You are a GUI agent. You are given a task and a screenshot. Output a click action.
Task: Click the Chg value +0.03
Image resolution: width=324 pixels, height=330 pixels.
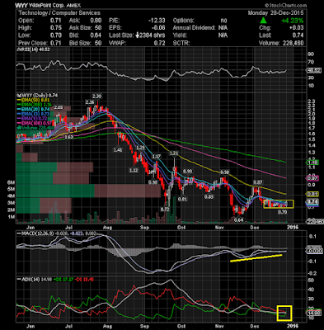(x=296, y=28)
